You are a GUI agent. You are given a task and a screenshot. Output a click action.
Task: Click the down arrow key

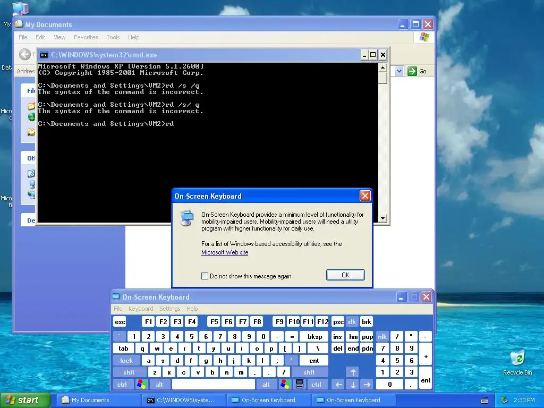(x=353, y=384)
